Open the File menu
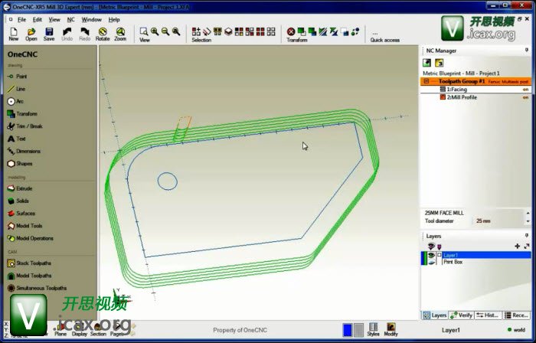The width and height of the screenshot is (536, 343). pos(21,19)
